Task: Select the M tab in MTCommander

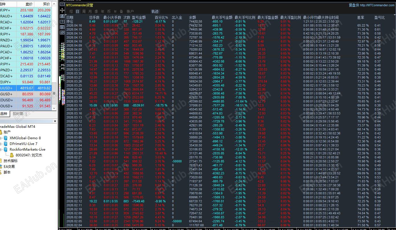Action: (115, 11)
